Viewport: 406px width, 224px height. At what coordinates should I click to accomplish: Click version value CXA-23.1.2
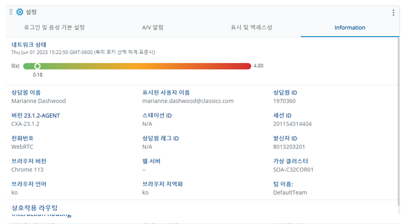[25, 124]
